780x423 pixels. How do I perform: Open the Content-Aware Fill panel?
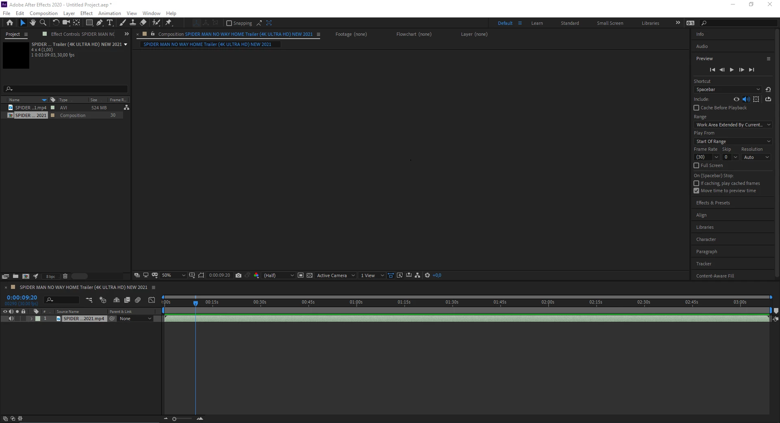[x=715, y=276]
